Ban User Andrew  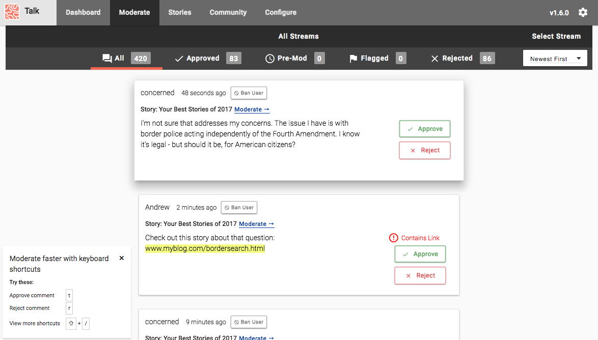tap(239, 208)
